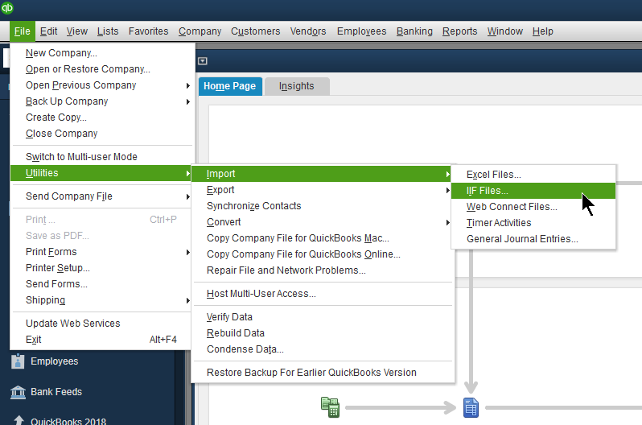Select Repair File and Network Problems...
The width and height of the screenshot is (642, 425).
point(322,270)
